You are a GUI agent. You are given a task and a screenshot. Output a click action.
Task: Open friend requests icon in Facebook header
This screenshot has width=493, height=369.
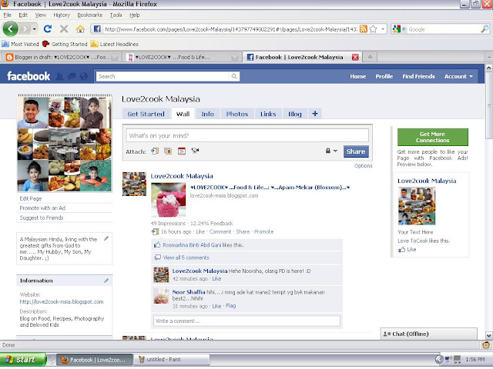point(59,76)
